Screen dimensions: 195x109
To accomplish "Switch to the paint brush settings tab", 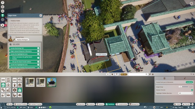I will pos(185,78).
